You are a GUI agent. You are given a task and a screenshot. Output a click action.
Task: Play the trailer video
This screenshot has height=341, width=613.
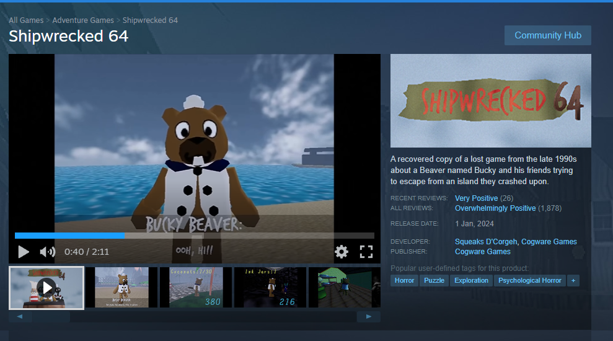(24, 252)
